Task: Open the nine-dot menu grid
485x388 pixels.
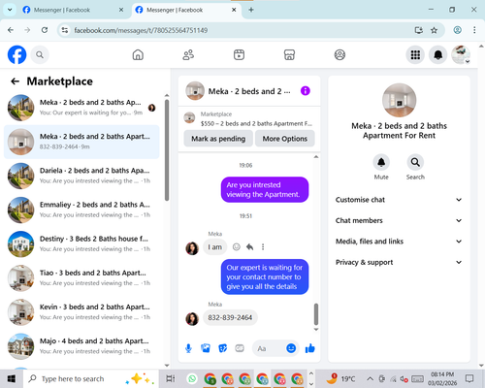Action: pos(415,55)
